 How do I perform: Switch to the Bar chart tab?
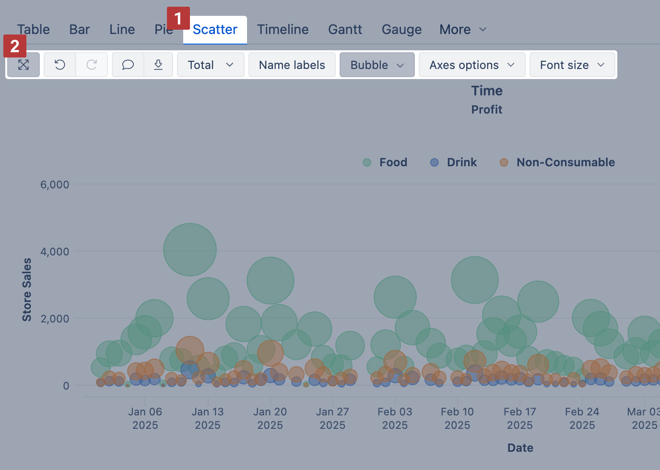click(80, 30)
